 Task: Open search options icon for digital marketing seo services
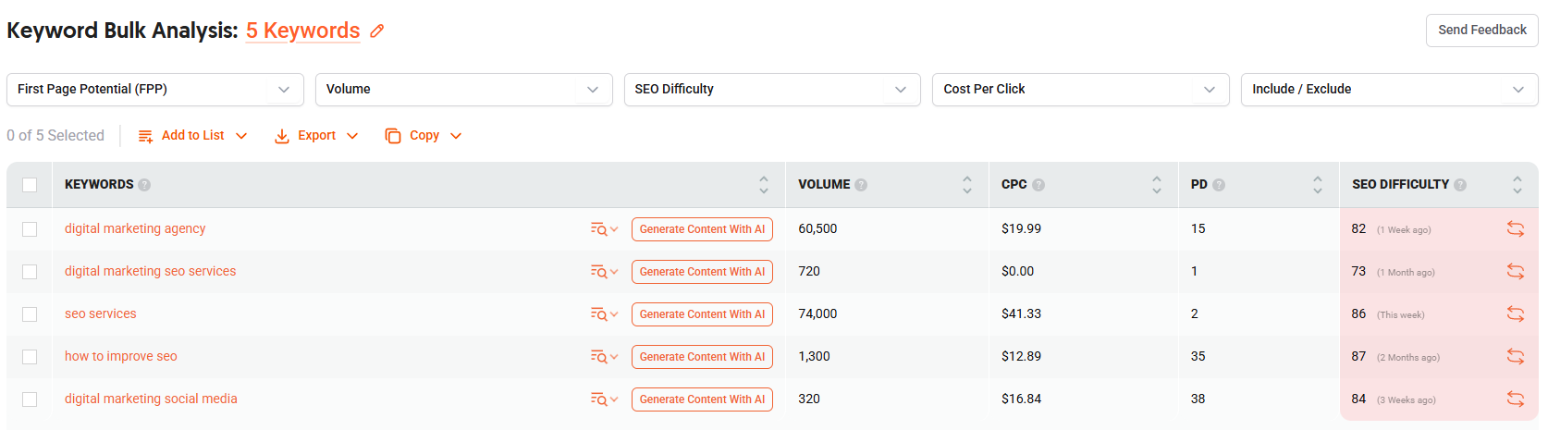pyautogui.click(x=604, y=272)
